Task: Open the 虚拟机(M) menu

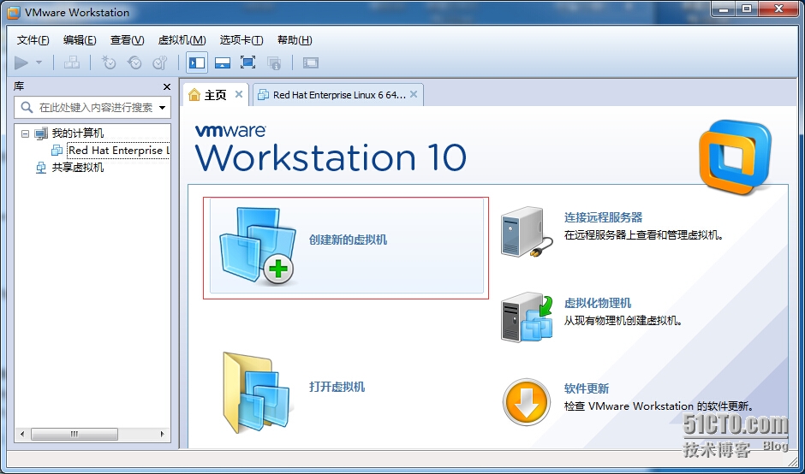Action: [x=182, y=40]
